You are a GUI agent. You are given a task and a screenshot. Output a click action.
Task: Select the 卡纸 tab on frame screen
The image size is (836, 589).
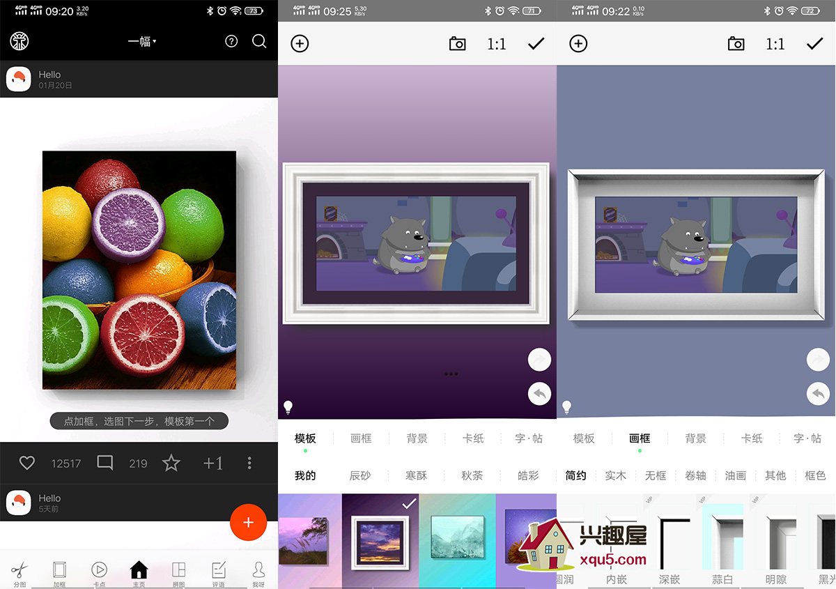(752, 438)
